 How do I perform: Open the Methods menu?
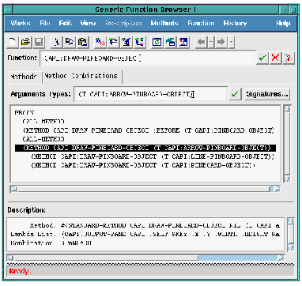click(x=164, y=23)
